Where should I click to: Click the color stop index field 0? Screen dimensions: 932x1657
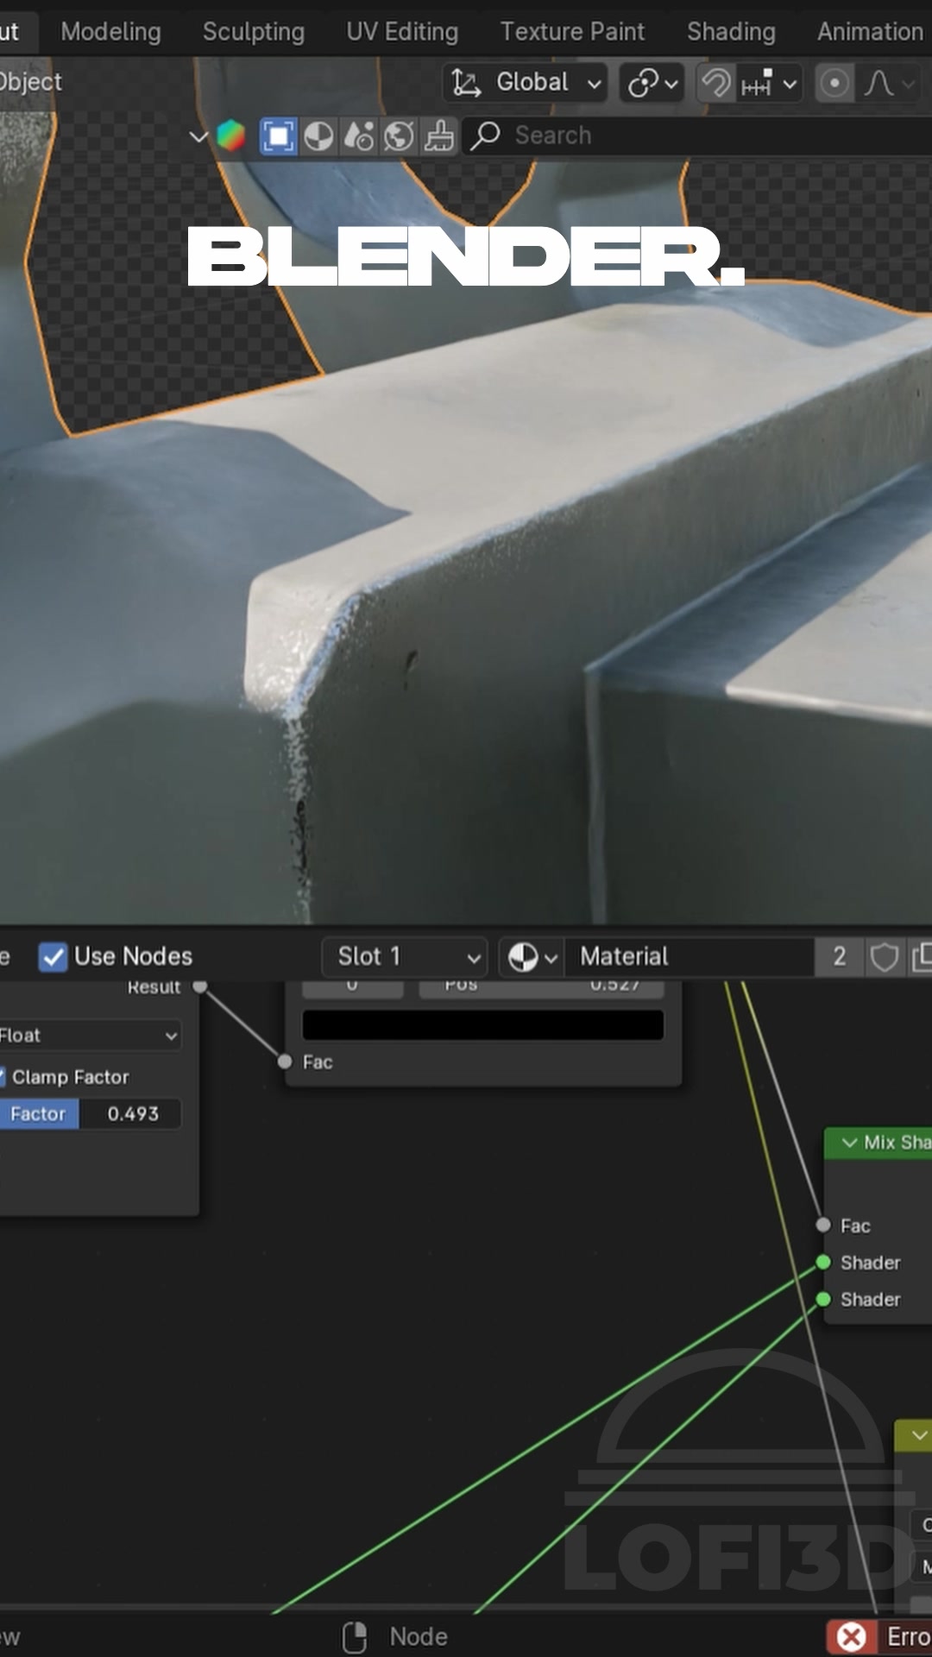tap(352, 988)
